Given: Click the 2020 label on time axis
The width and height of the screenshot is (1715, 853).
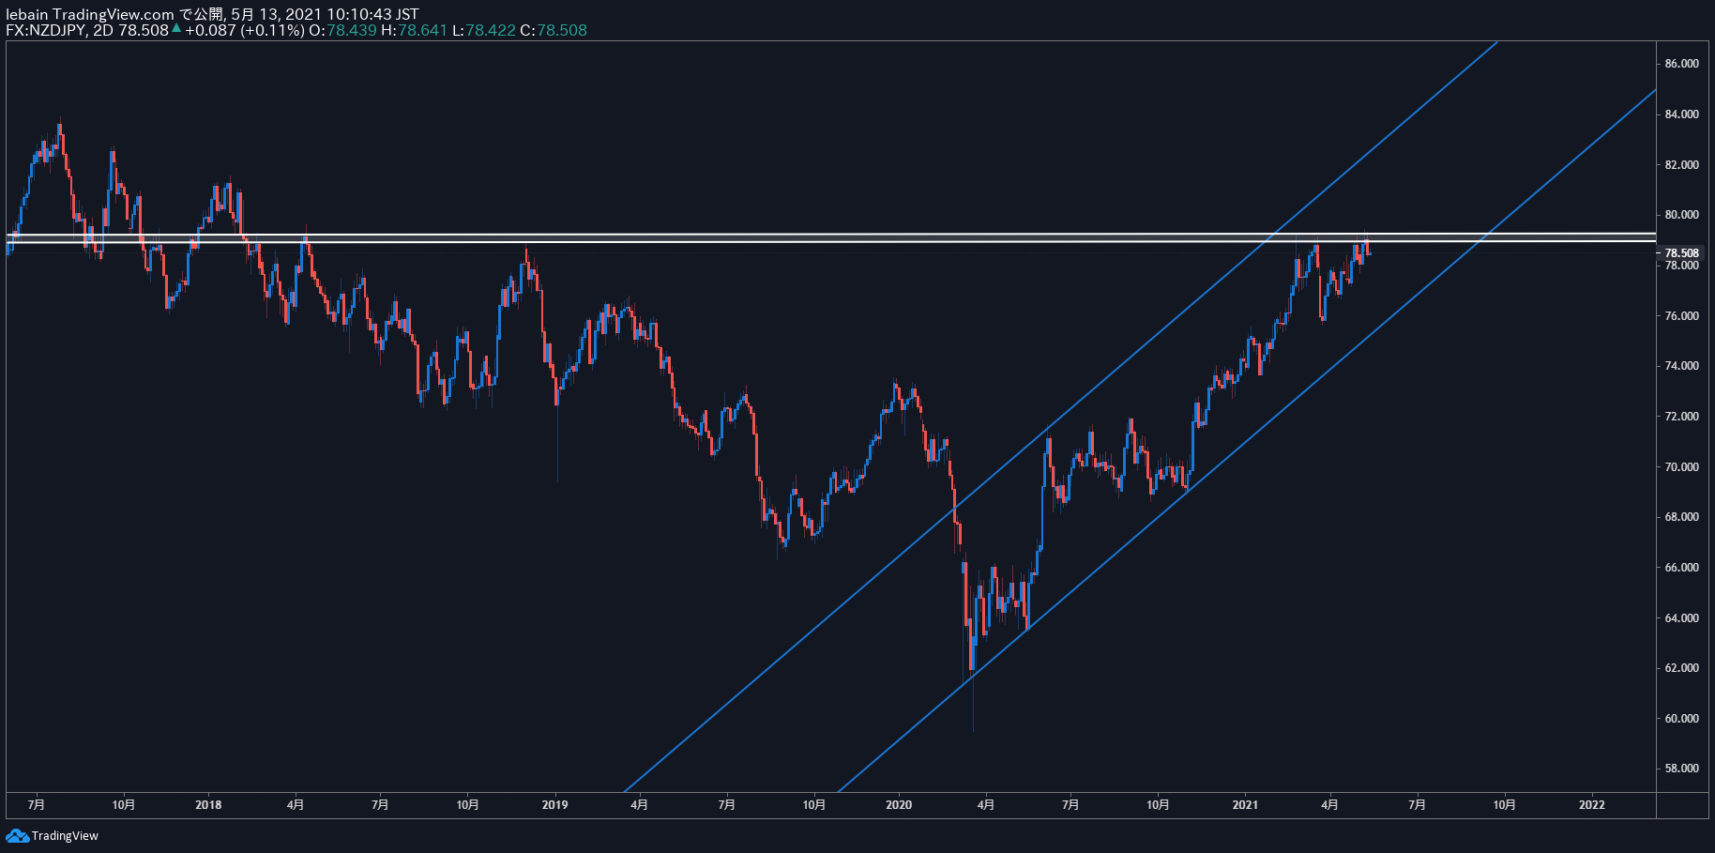Looking at the screenshot, I should 899,805.
